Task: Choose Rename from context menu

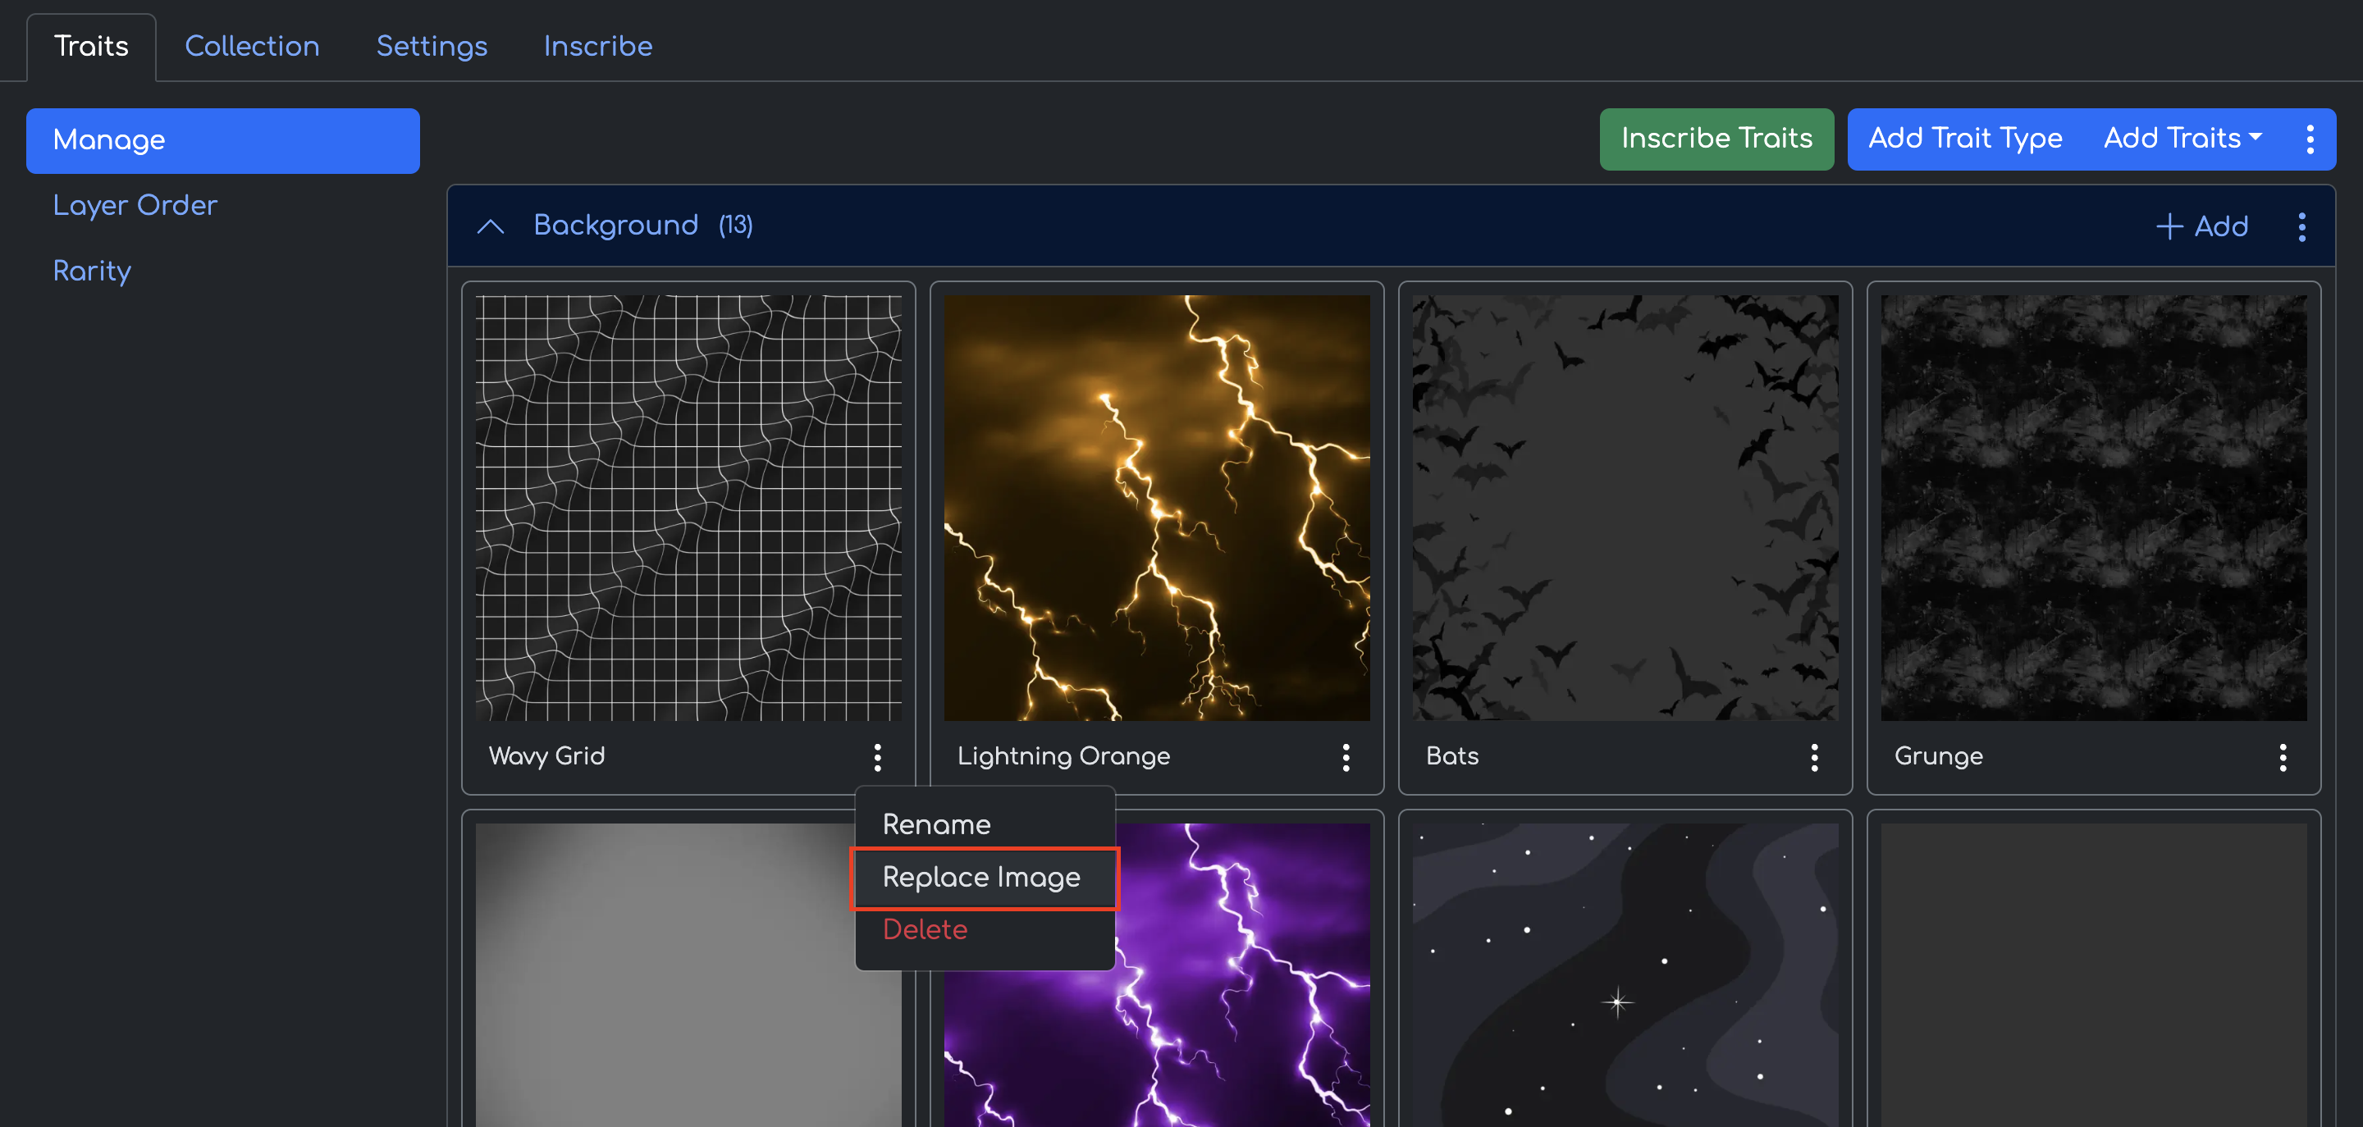Action: pos(935,824)
